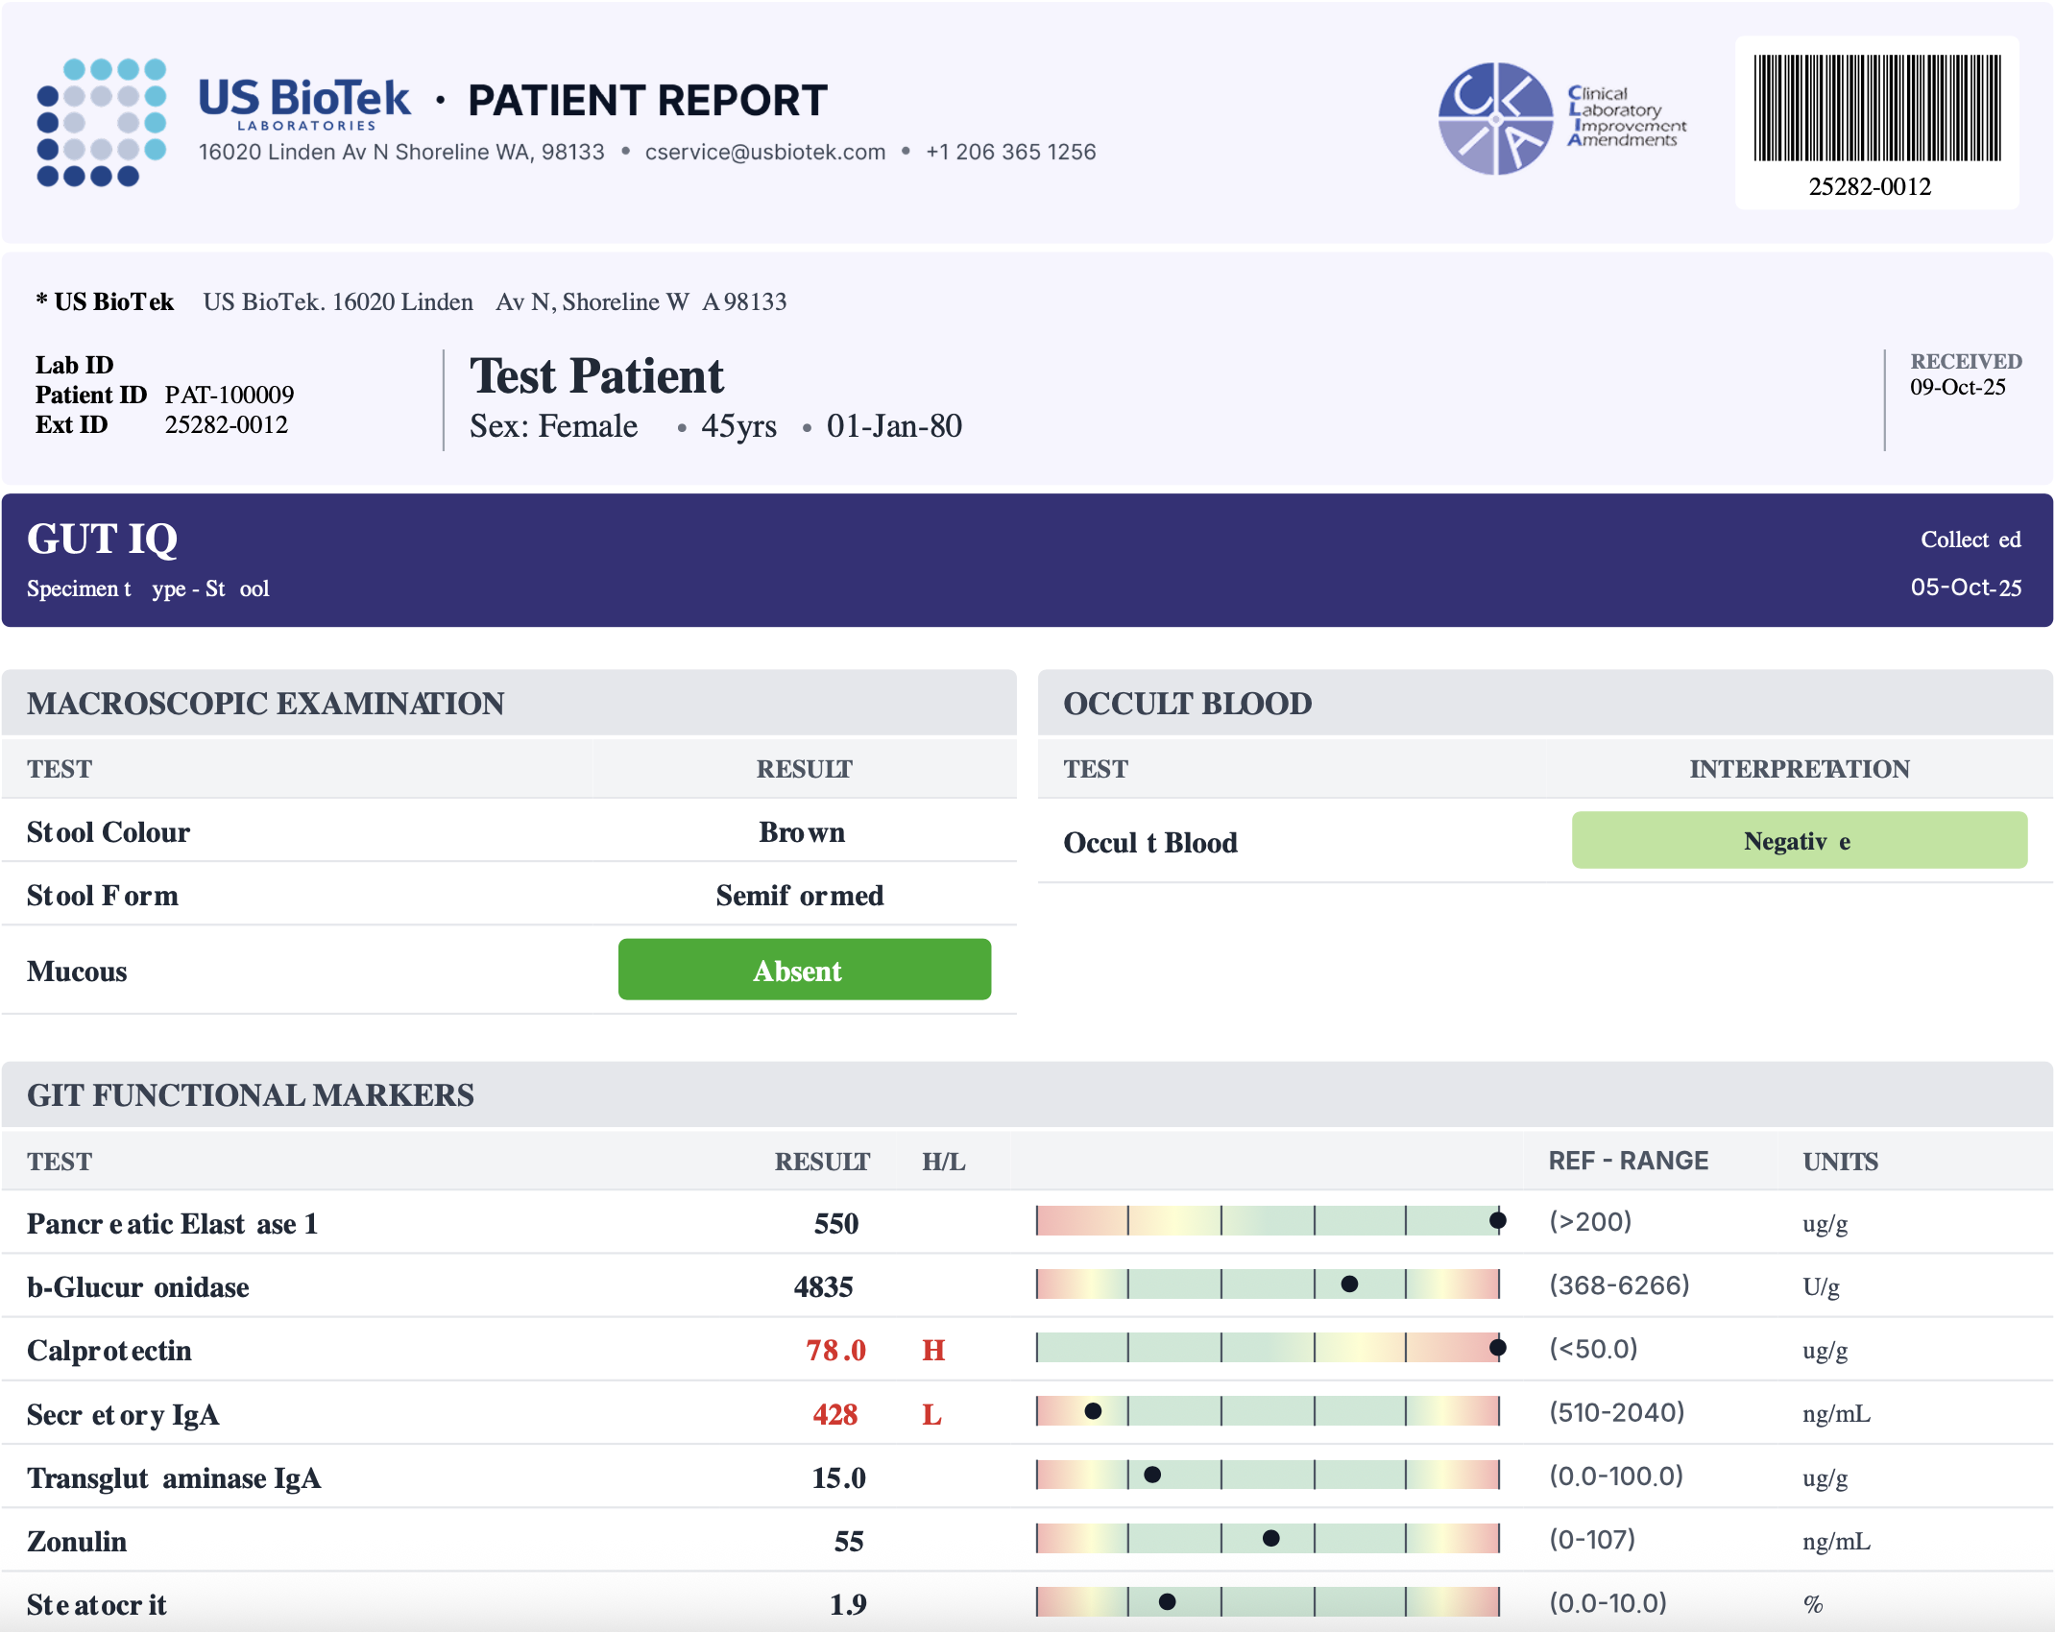This screenshot has width=2055, height=1632.
Task: Click the reference range (<50.0)
Action: [1593, 1349]
